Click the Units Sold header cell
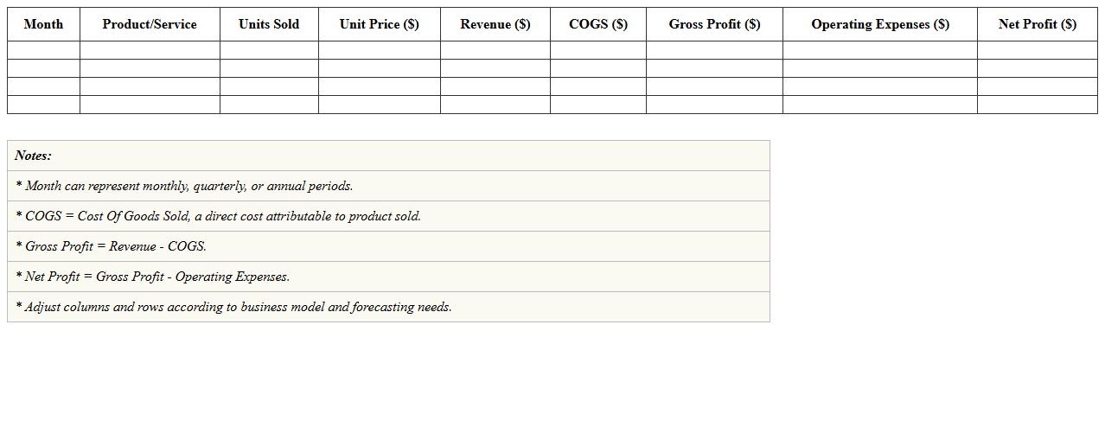This screenshot has height=433, width=1105. pos(269,24)
